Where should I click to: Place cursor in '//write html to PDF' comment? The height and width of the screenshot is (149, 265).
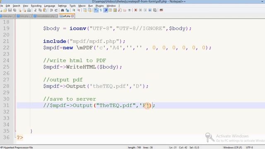pos(75,60)
